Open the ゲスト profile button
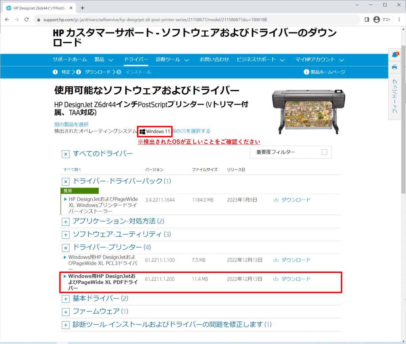 click(x=382, y=20)
